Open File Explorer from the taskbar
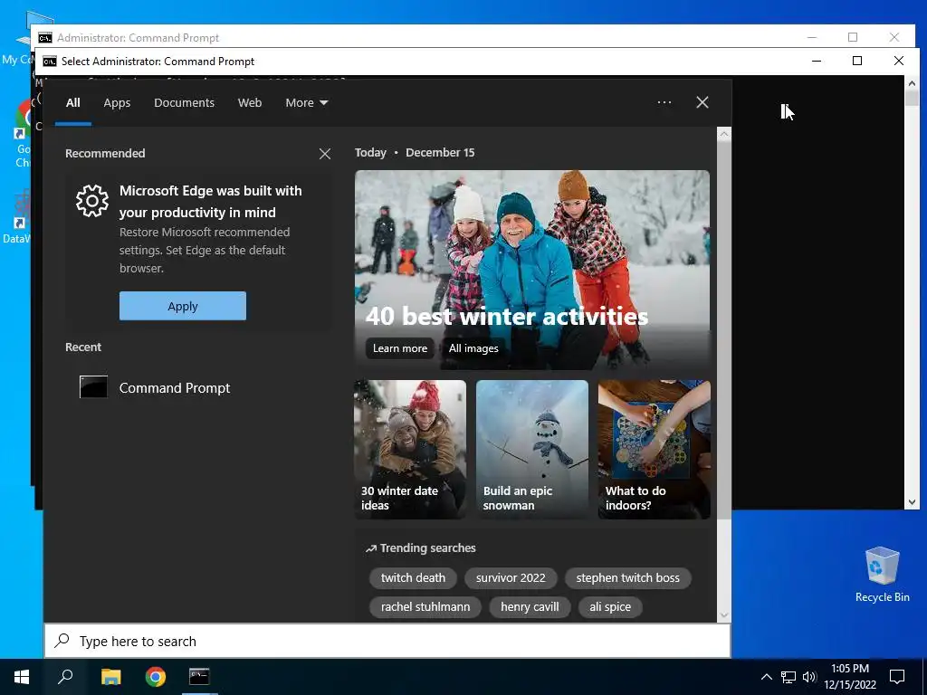 point(110,677)
